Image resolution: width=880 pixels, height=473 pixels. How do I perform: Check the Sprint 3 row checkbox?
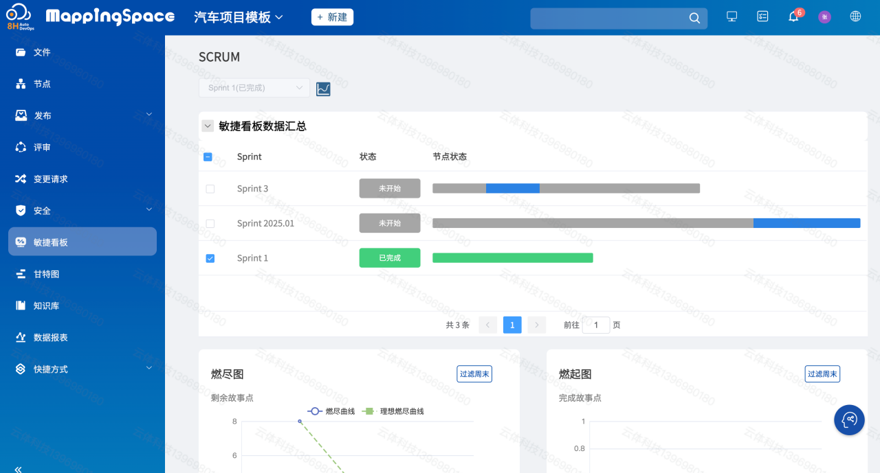[210, 189]
